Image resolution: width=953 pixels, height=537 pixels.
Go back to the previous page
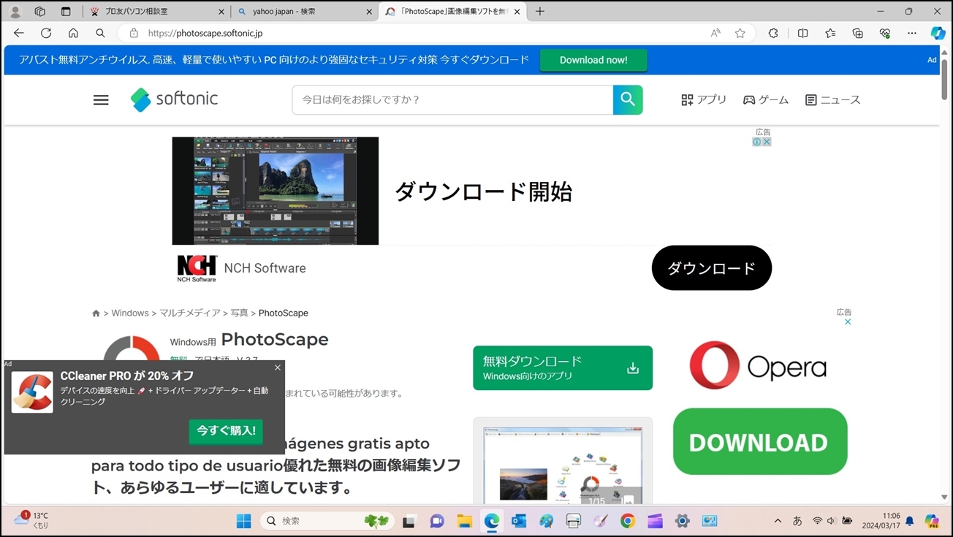pos(19,33)
